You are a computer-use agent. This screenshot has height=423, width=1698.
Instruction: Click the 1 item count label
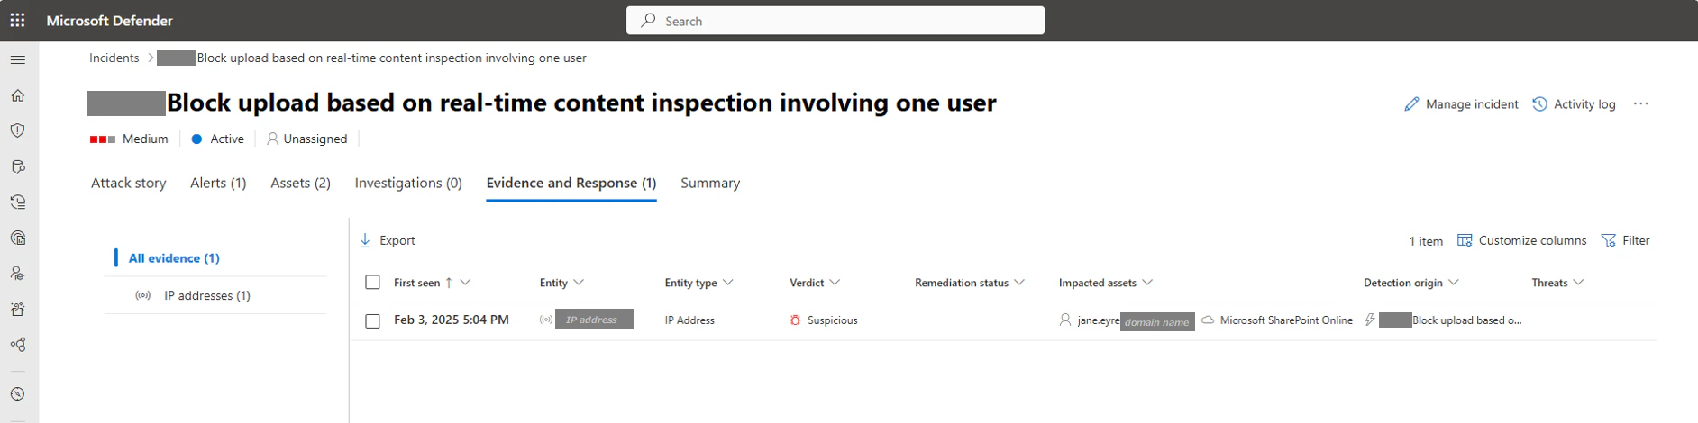click(1426, 241)
